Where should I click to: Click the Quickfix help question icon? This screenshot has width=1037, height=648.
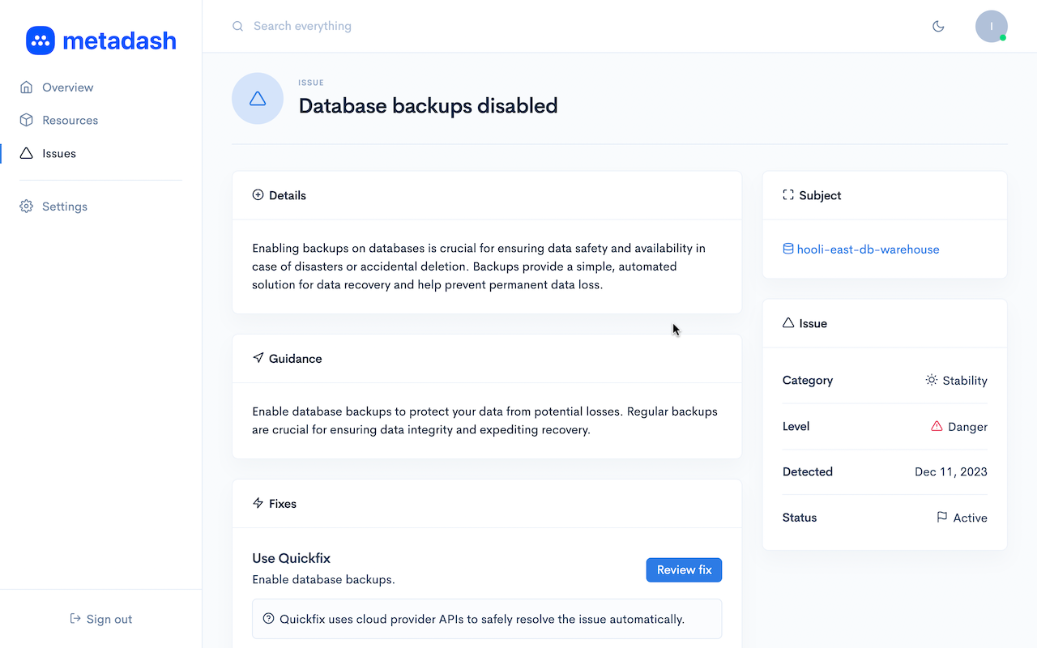269,619
